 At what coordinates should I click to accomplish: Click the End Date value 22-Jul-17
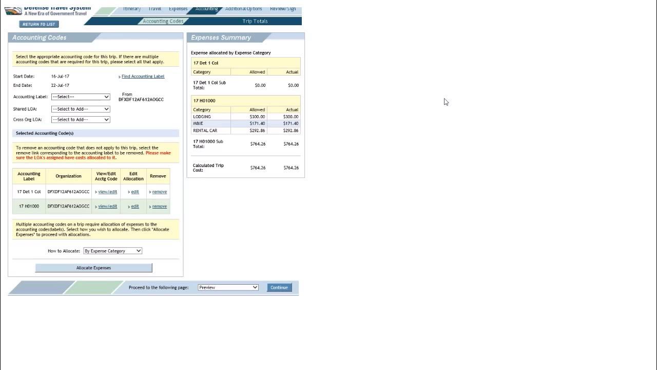point(60,86)
